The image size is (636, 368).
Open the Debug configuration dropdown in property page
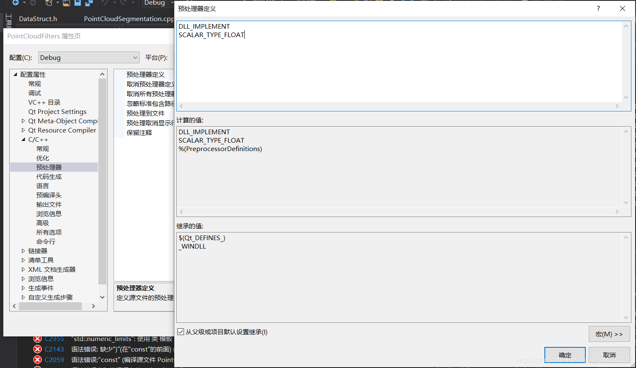click(x=89, y=57)
